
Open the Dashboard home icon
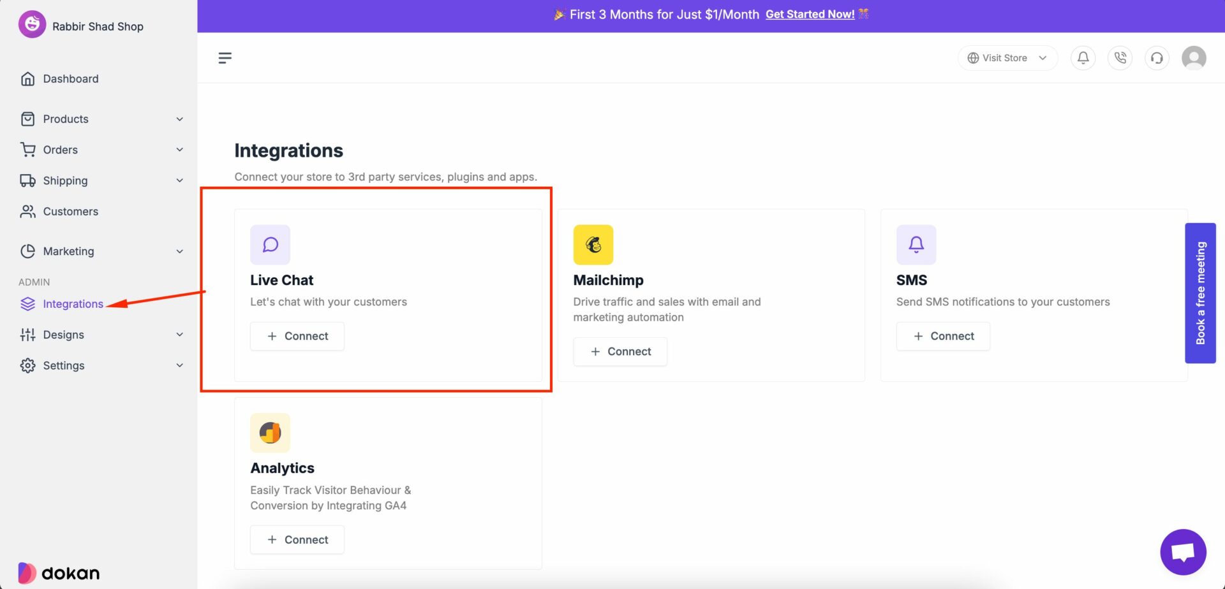point(27,79)
